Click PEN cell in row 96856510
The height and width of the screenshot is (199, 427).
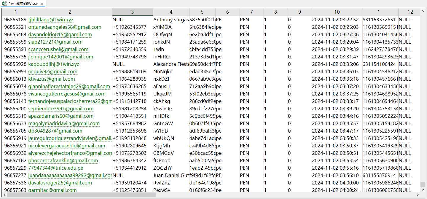coord(251,116)
